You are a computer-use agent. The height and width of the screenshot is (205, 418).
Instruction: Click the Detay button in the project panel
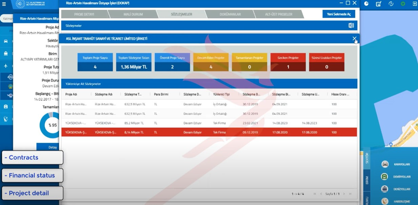click(x=48, y=147)
